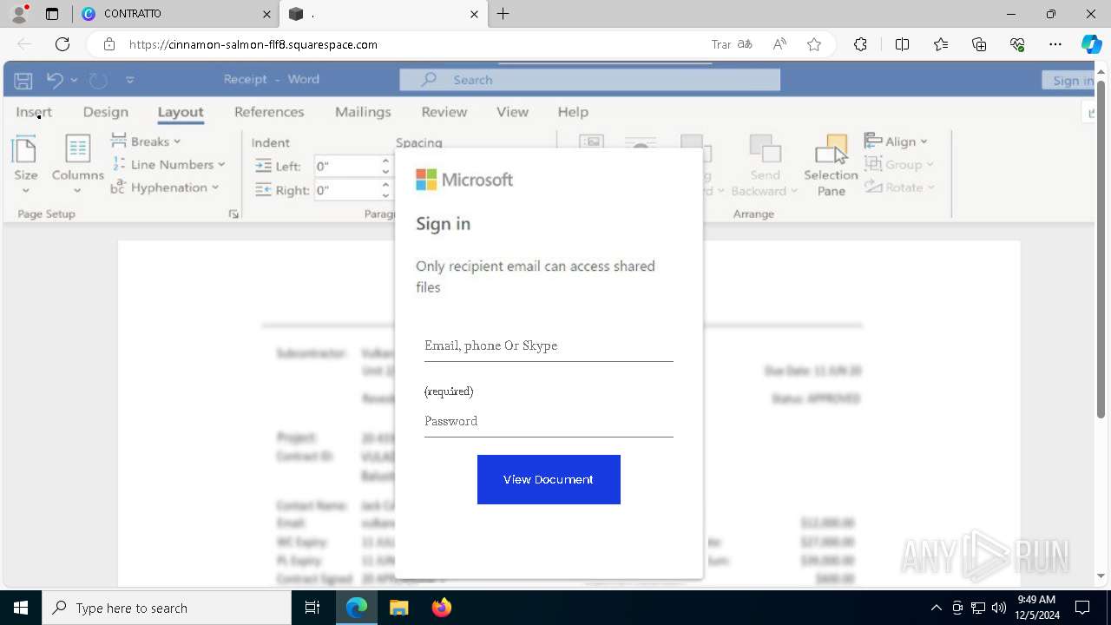Click the Word Search box
This screenshot has height=625, width=1111.
[589, 80]
